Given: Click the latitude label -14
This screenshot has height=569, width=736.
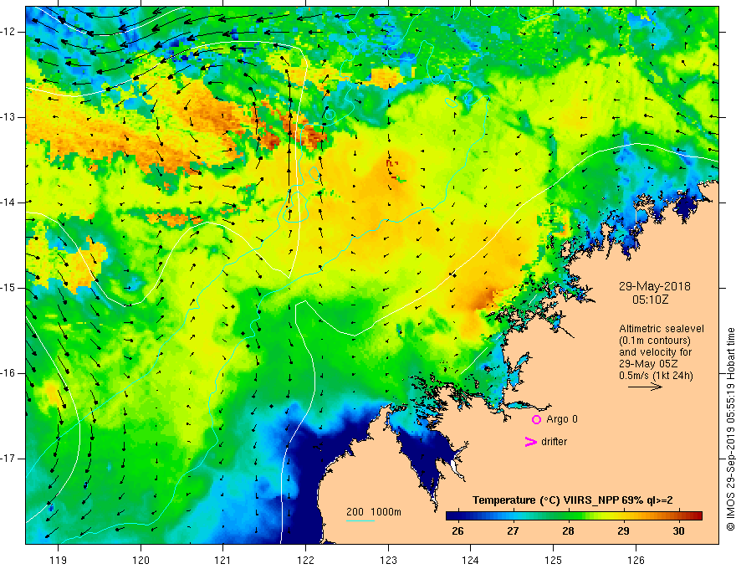Looking at the screenshot, I should tap(8, 202).
